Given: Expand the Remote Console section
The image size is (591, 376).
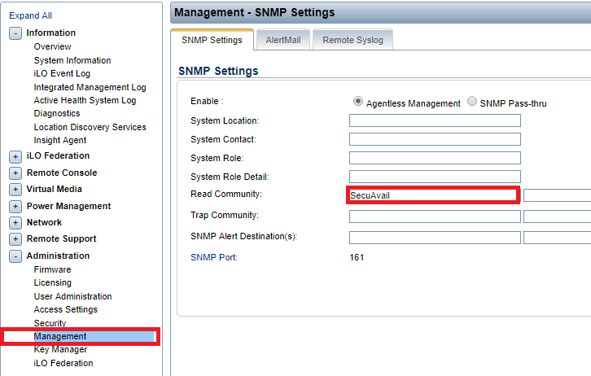Looking at the screenshot, I should (x=15, y=173).
